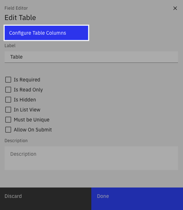This screenshot has width=183, height=210.
Task: Enable the Must be Unique checkbox
Action: pos(8,120)
